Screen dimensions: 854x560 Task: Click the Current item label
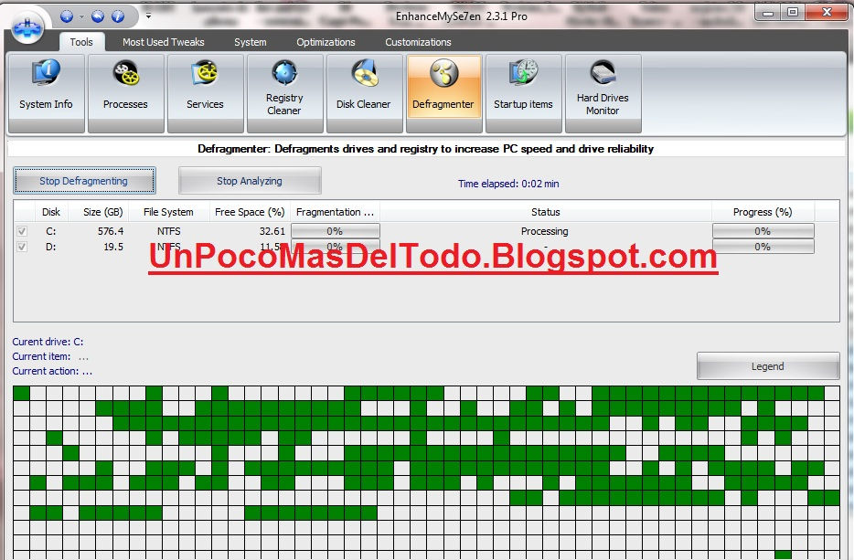pos(41,356)
